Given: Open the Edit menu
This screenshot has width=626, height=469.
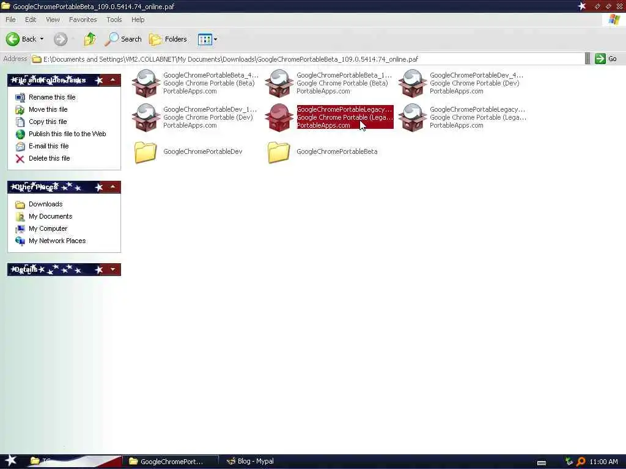Looking at the screenshot, I should (31, 20).
